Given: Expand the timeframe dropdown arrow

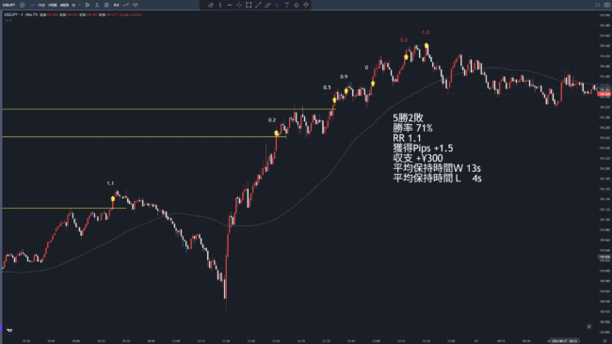Looking at the screenshot, I should coord(79,5).
